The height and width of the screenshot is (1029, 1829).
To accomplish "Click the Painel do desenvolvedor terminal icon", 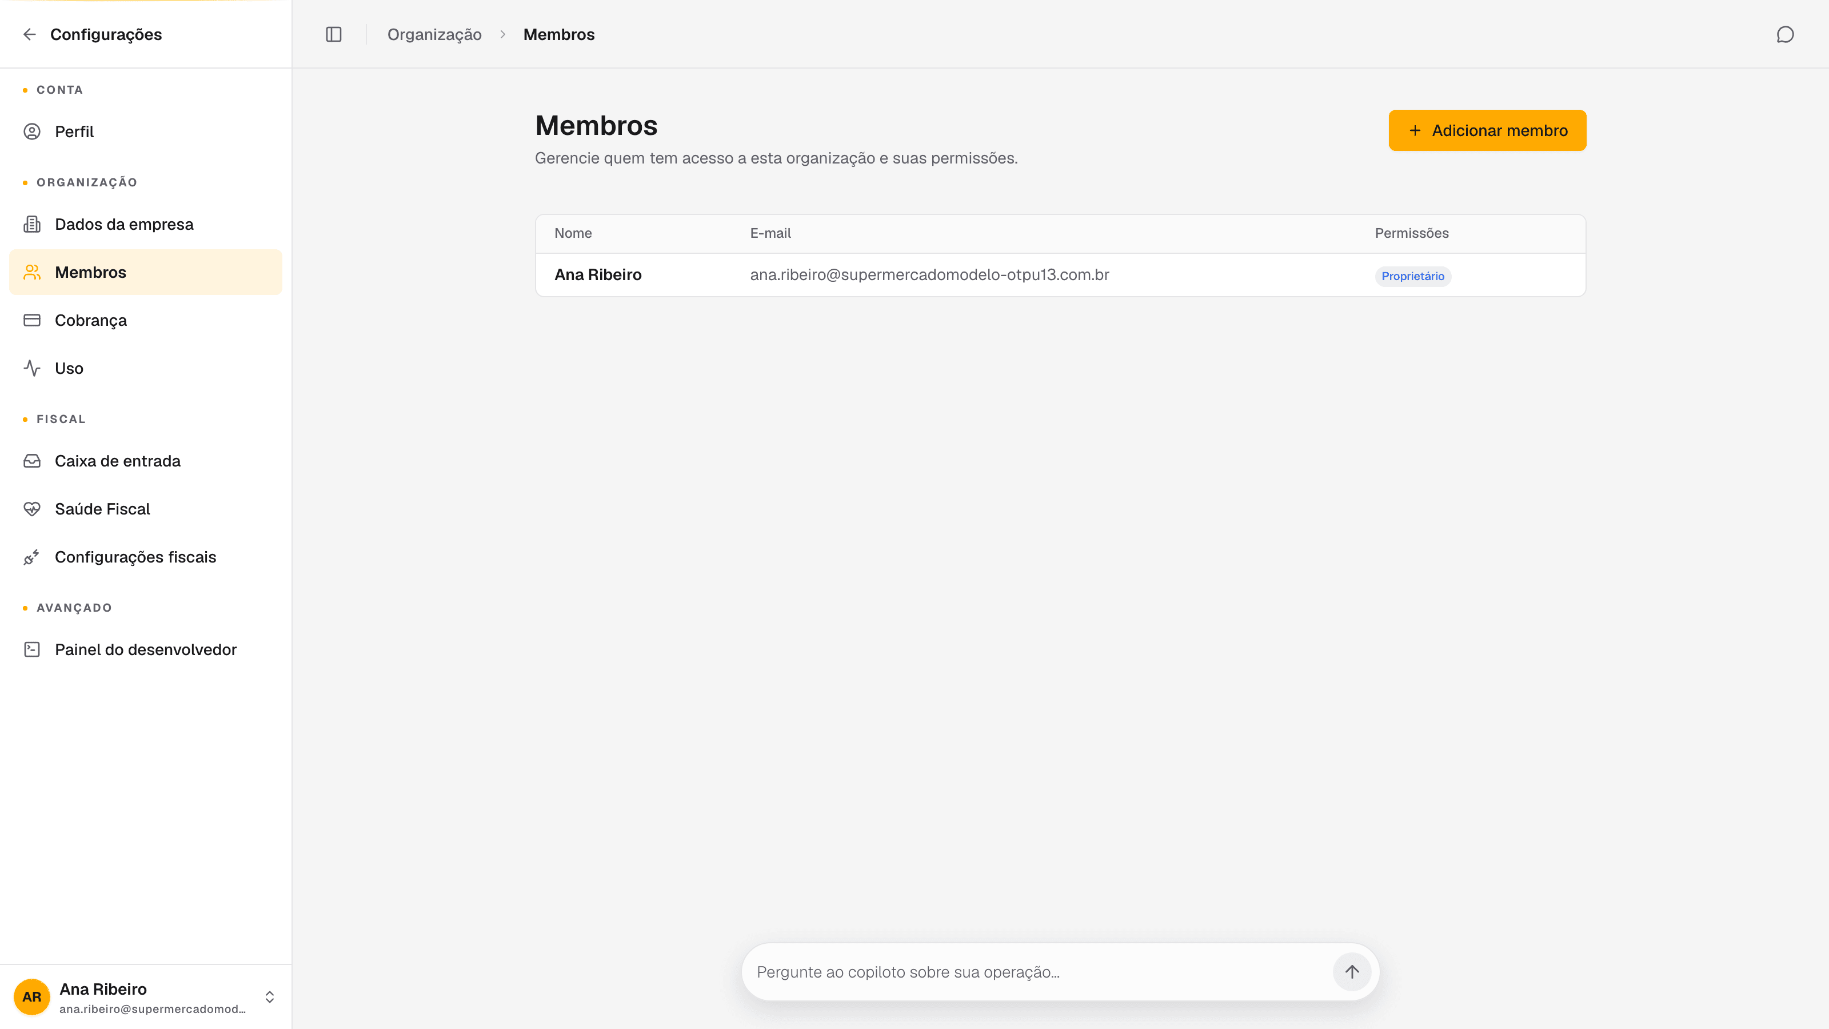I will pyautogui.click(x=32, y=649).
